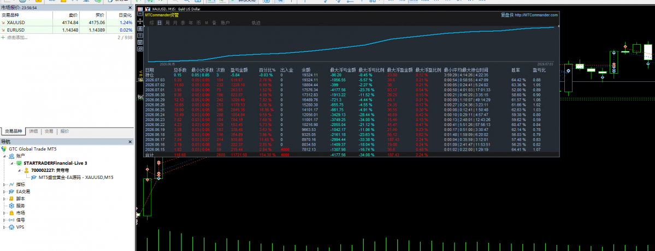Screen dimensions: 655x251
Task: Close the 市场报价 panel
Action: [x=130, y=8]
